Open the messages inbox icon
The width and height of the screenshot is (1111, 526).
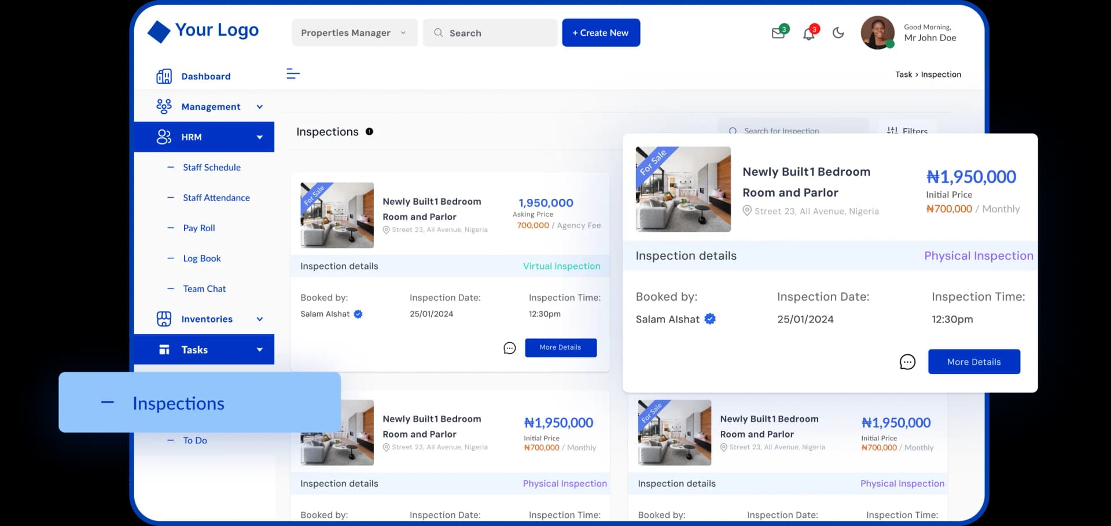(778, 33)
